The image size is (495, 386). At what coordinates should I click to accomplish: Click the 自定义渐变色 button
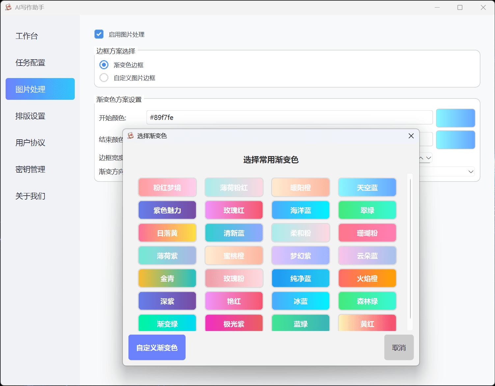pos(157,347)
